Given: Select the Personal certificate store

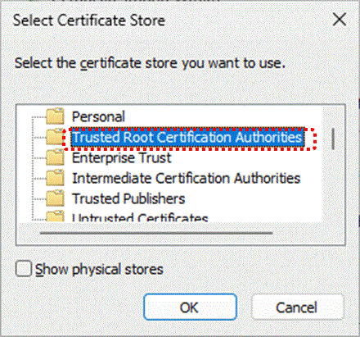Looking at the screenshot, I should 98,116.
